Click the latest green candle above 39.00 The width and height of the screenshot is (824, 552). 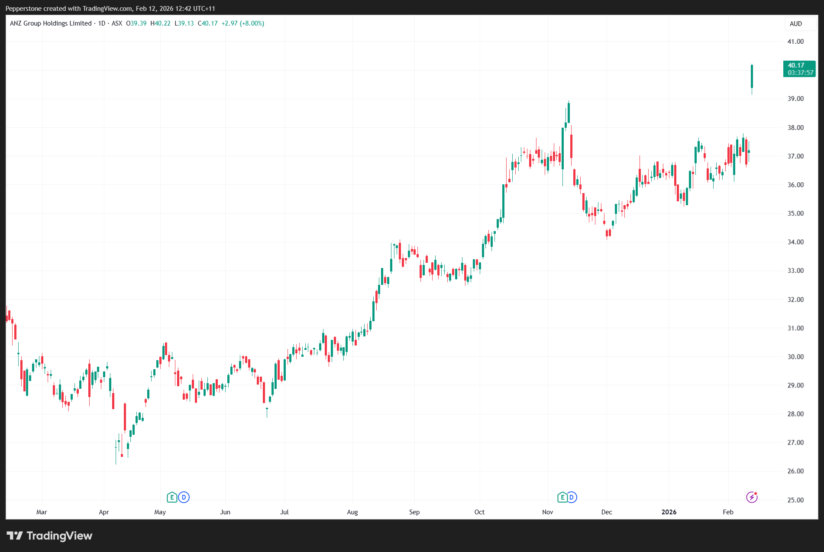[752, 77]
